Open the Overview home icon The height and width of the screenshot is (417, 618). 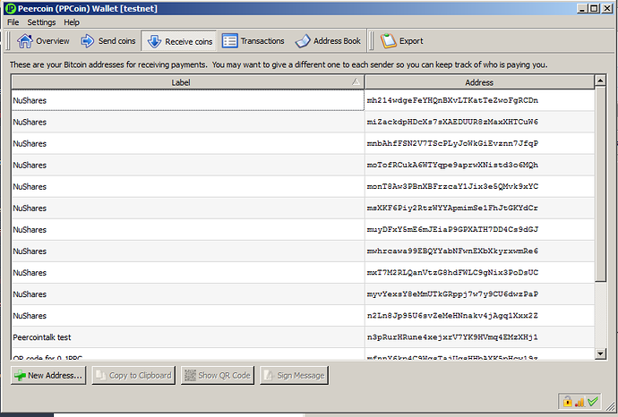pyautogui.click(x=25, y=41)
